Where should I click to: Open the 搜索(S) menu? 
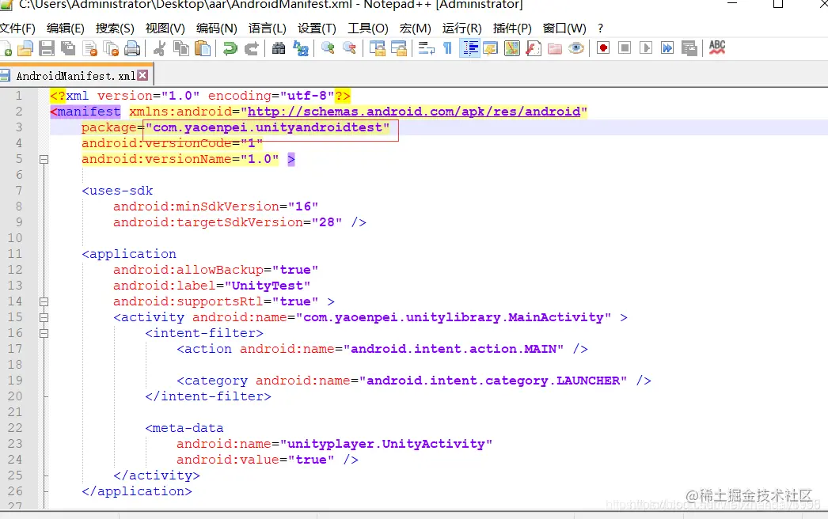115,28
